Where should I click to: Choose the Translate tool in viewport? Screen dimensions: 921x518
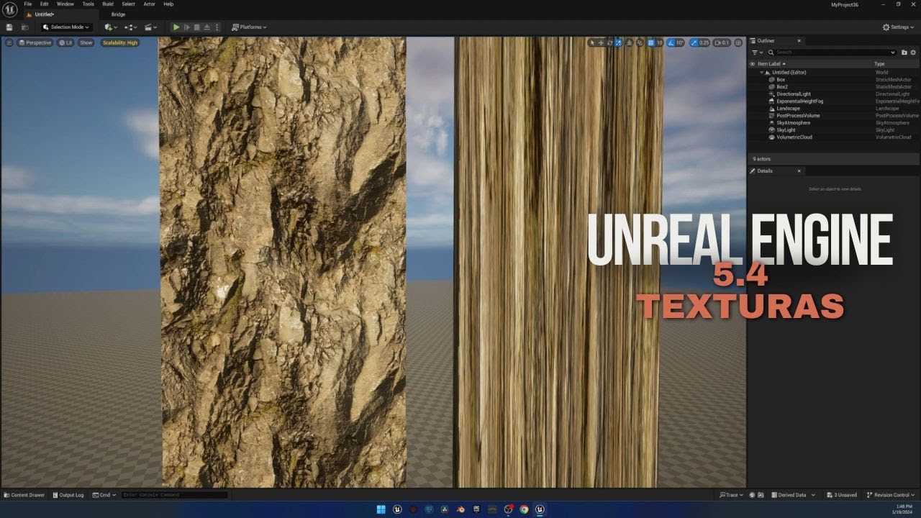click(601, 42)
